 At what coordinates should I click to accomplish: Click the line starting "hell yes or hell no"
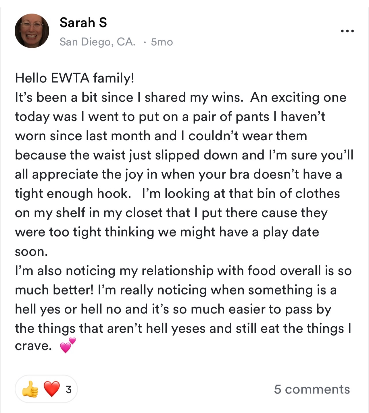[173, 309]
